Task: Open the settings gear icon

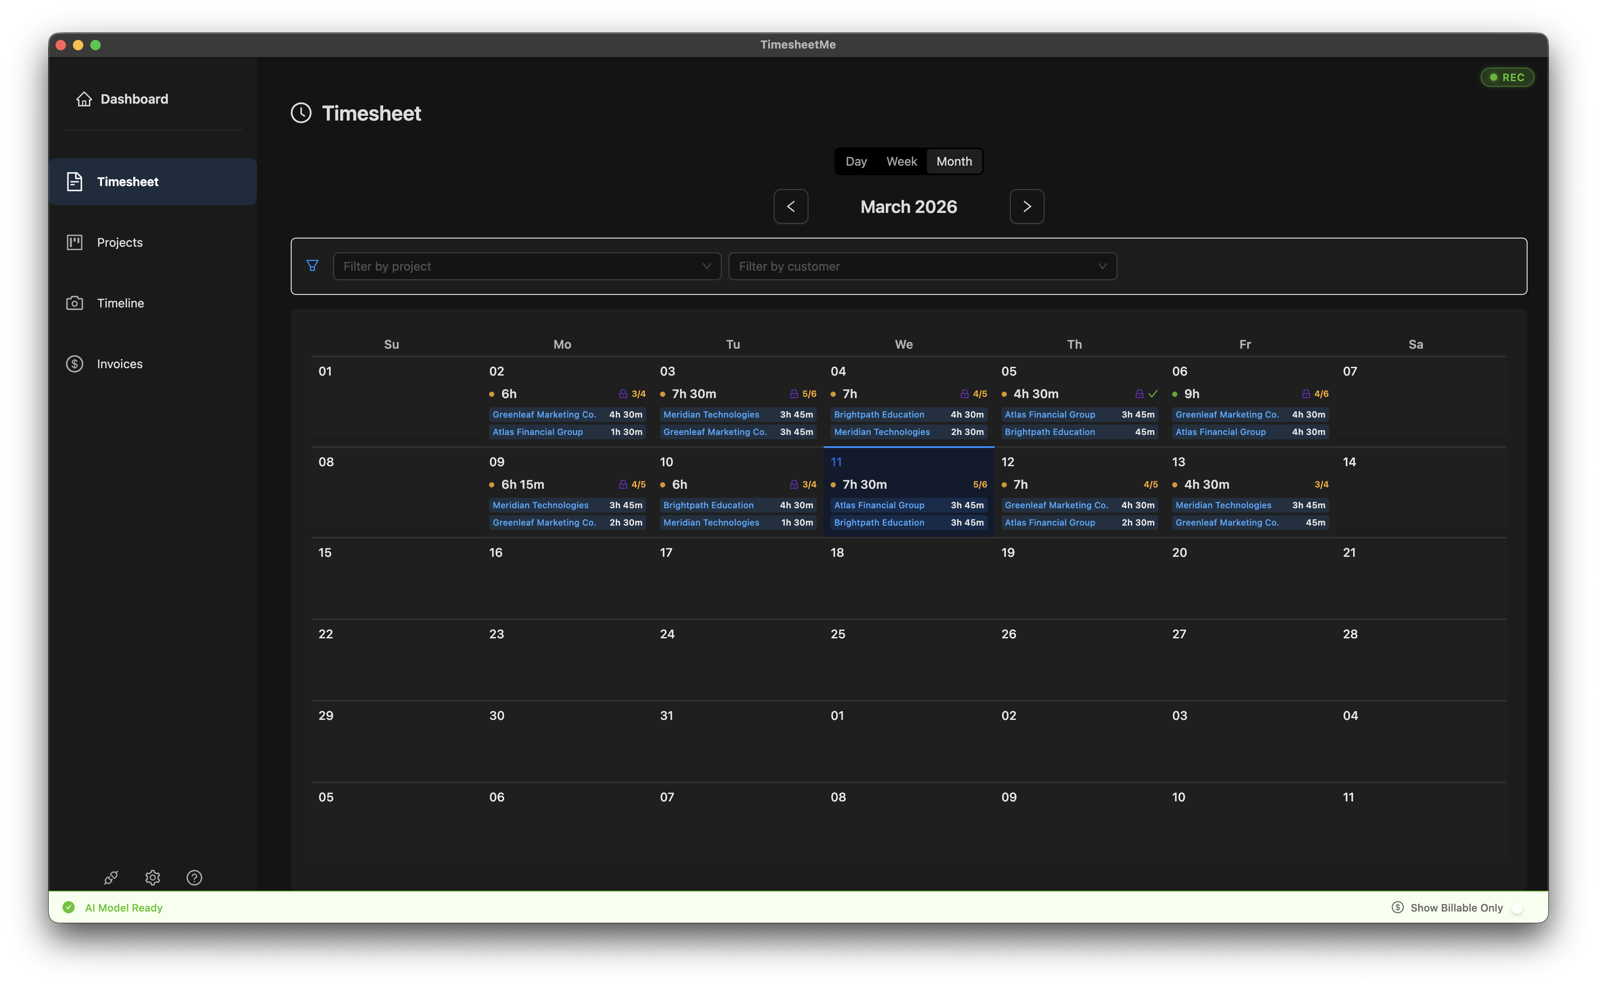Action: click(153, 877)
